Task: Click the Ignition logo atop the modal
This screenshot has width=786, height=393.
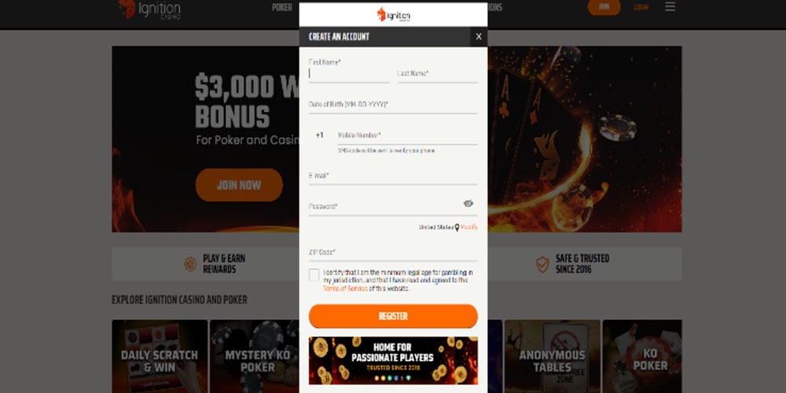Action: (x=393, y=14)
